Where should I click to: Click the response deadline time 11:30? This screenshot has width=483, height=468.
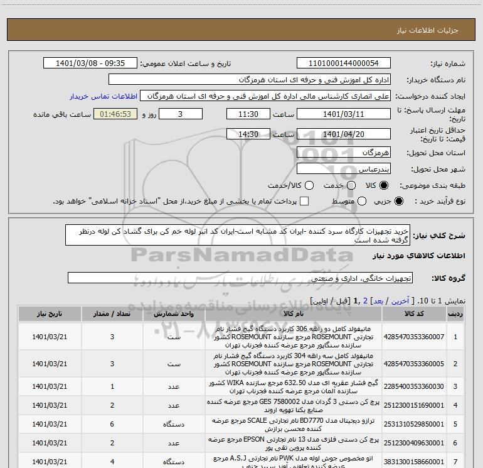click(x=248, y=114)
